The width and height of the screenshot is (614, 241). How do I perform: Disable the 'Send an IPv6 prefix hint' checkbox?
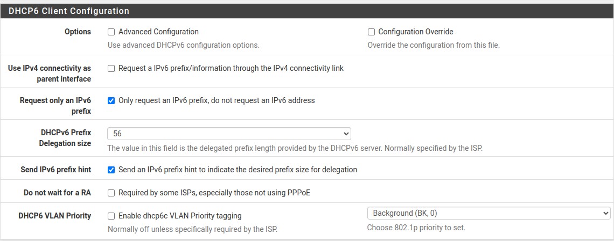click(x=111, y=170)
